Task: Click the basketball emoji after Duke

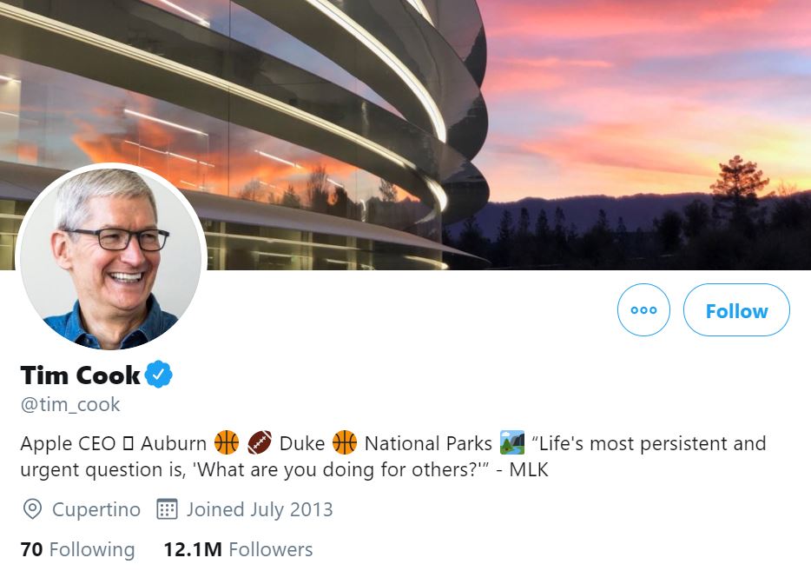Action: coord(345,443)
